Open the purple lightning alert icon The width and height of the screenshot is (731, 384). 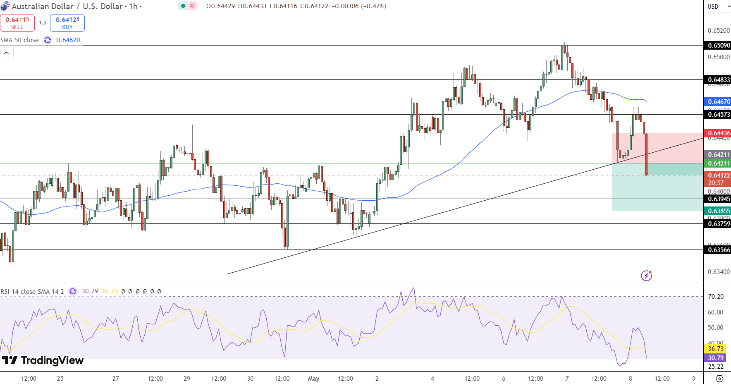(646, 276)
